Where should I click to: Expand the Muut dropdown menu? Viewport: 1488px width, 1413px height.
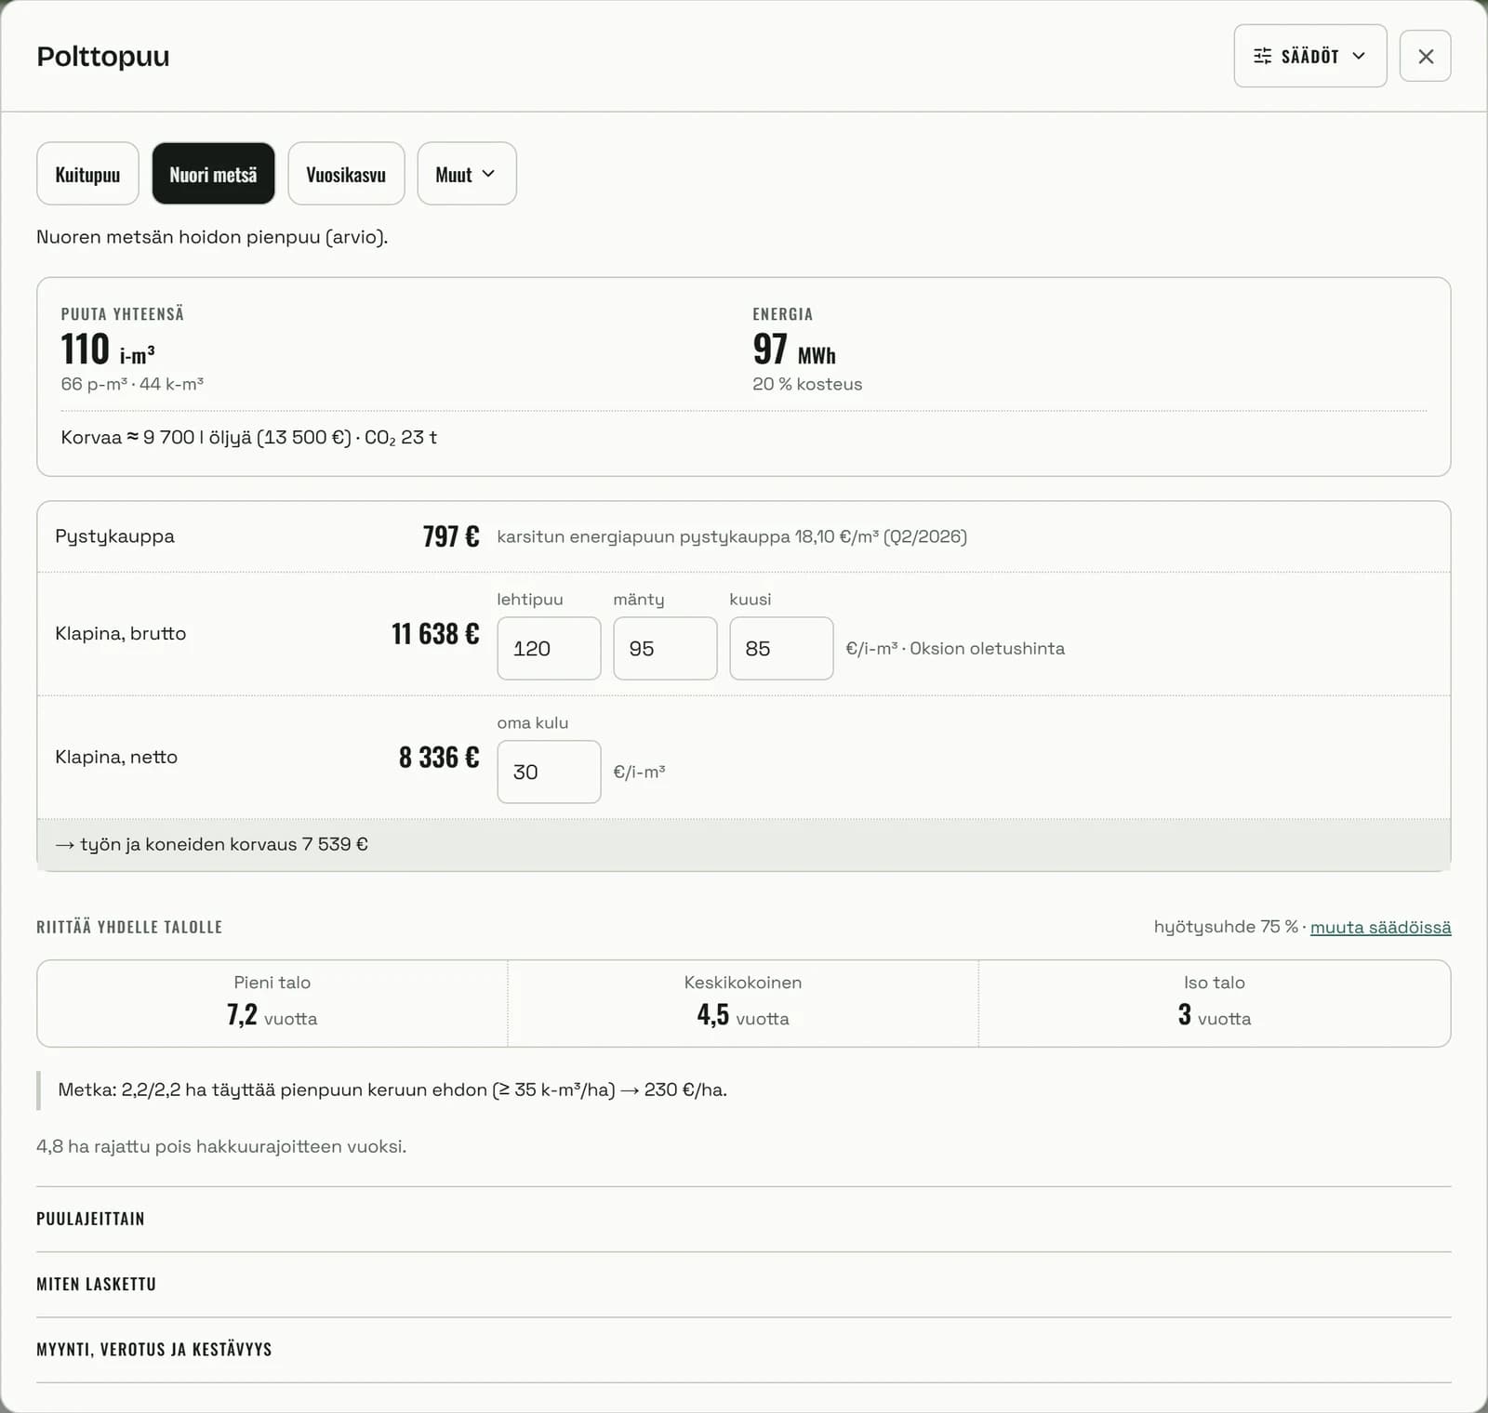click(x=466, y=174)
